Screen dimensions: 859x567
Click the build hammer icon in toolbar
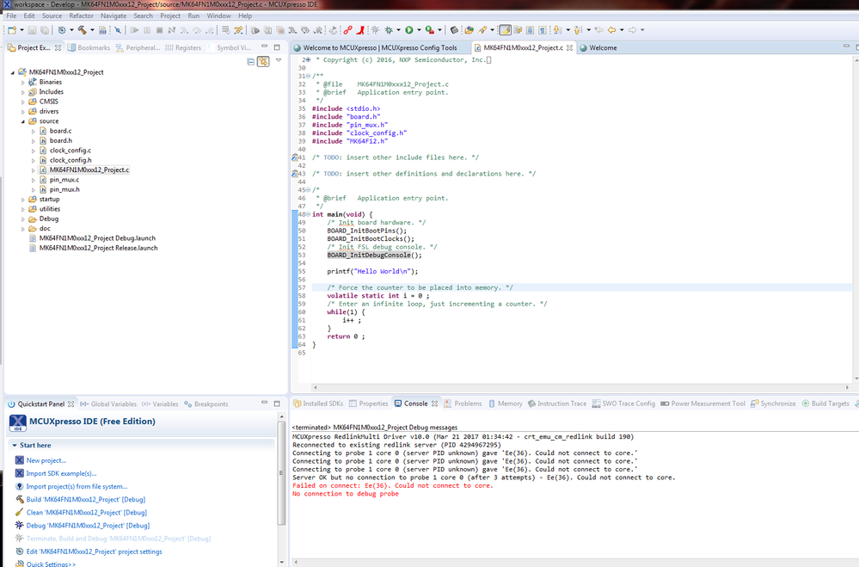(83, 30)
